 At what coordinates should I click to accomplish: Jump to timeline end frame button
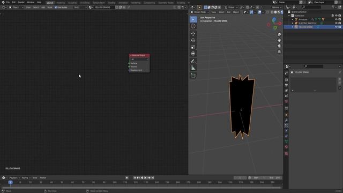pyautogui.click(x=153, y=177)
